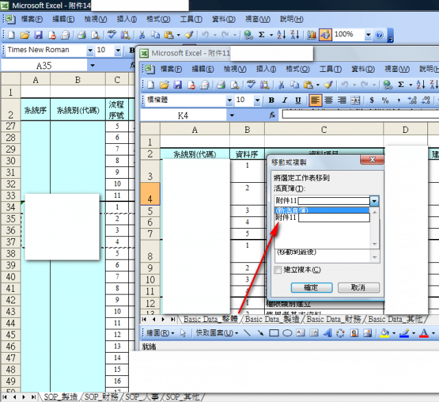The height and width of the screenshot is (402, 439).
Task: Open 繪圖 drawing menu button
Action: pyautogui.click(x=160, y=333)
